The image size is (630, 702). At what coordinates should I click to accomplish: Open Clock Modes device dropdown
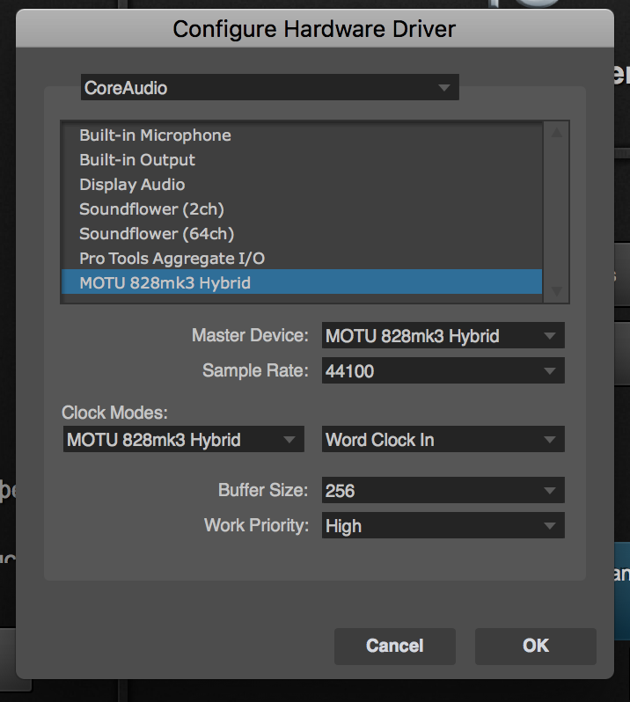click(182, 440)
